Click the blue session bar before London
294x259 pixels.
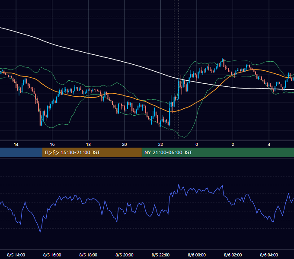pos(21,152)
